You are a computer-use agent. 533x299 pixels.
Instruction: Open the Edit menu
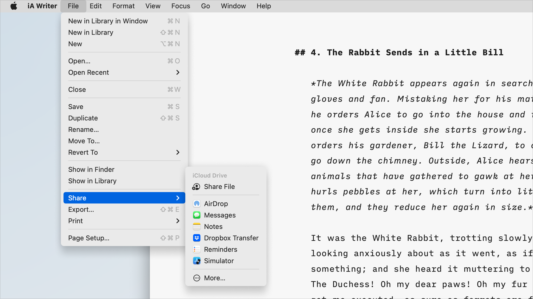[96, 6]
